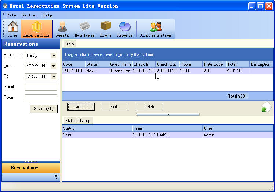The image size is (275, 192).
Task: Open the To date picker dropdown
Action: pos(54,77)
